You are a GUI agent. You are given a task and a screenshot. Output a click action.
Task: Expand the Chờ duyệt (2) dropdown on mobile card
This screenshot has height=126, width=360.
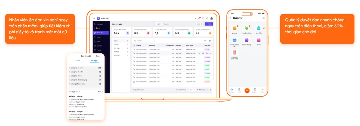coord(74,91)
